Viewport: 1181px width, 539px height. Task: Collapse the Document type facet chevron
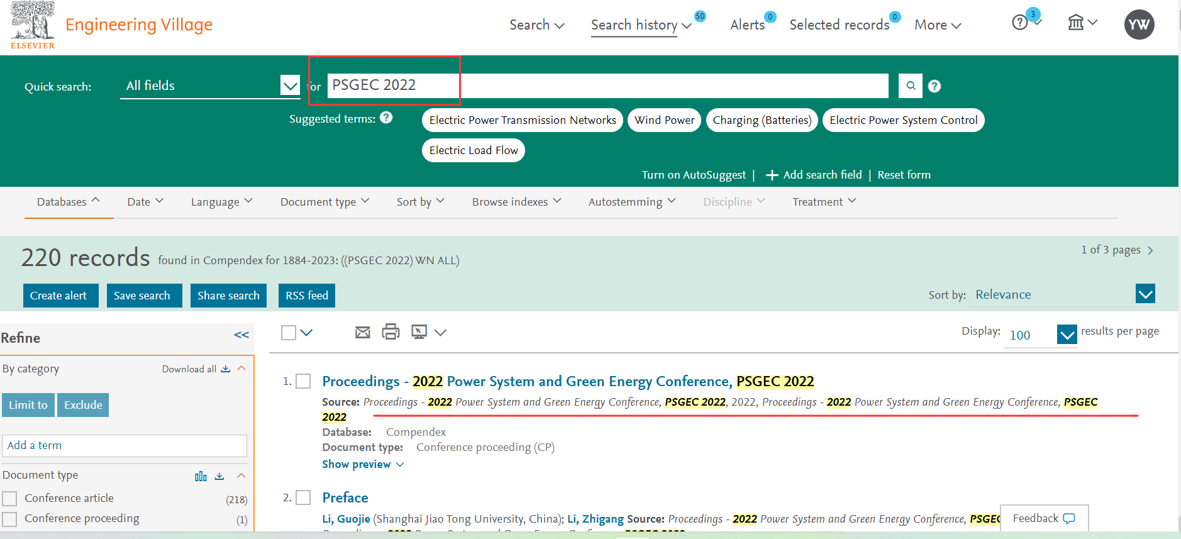(x=241, y=475)
